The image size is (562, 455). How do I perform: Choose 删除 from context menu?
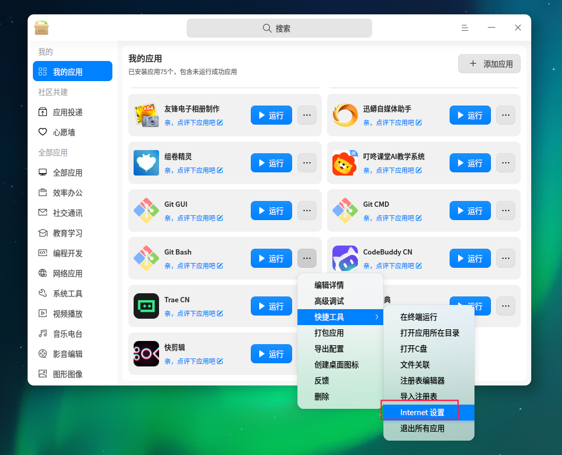(340, 397)
